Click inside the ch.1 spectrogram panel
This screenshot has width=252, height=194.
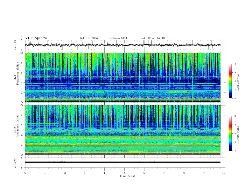[122, 77]
